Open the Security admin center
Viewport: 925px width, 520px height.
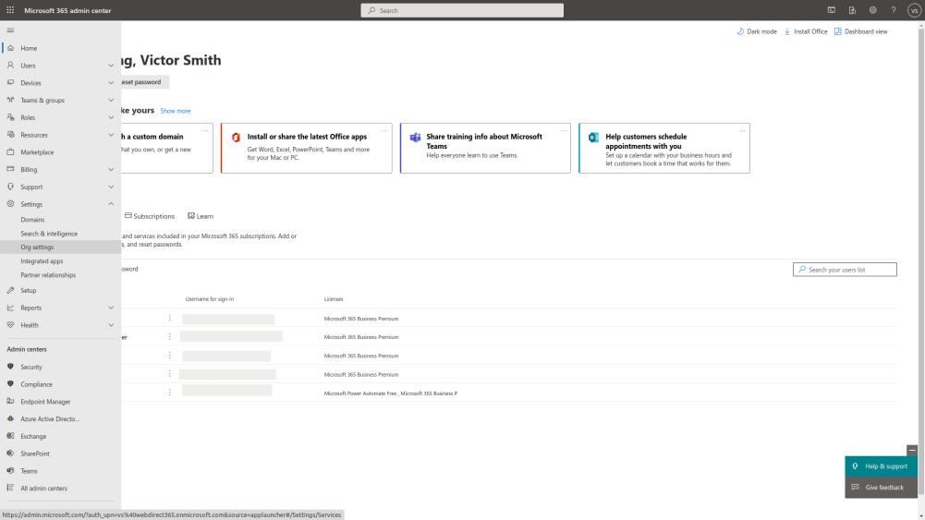[x=31, y=367]
